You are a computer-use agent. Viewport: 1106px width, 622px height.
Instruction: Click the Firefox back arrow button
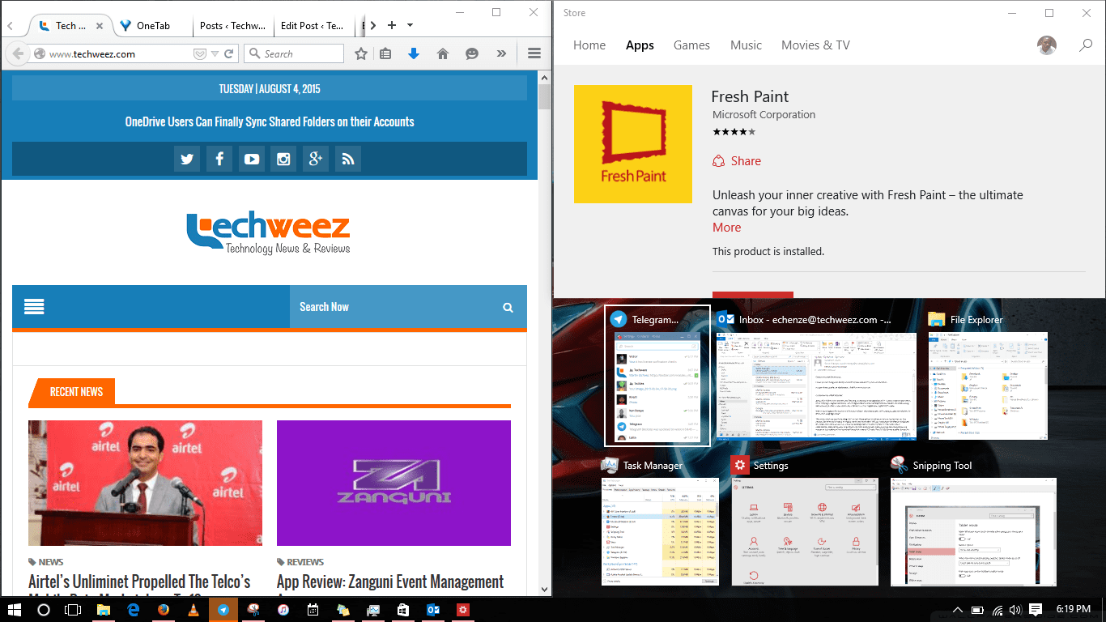[x=16, y=53]
